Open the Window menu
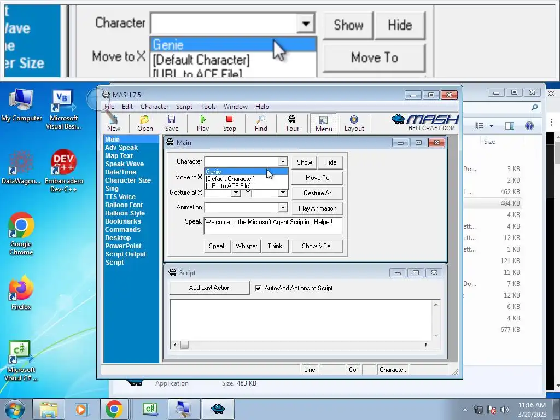Image resolution: width=560 pixels, height=420 pixels. (x=235, y=107)
